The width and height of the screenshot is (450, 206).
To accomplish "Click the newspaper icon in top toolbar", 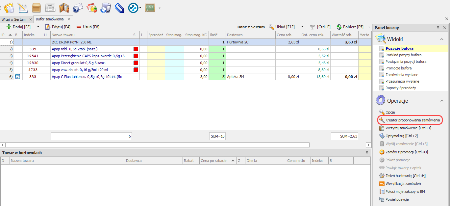I will 50,8.
